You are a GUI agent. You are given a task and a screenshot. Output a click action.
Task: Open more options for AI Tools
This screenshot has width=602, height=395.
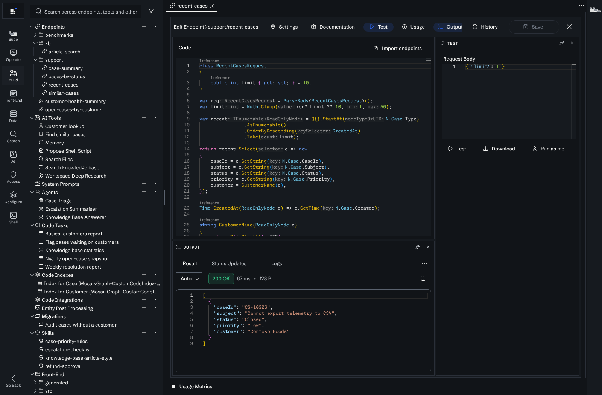pos(154,118)
